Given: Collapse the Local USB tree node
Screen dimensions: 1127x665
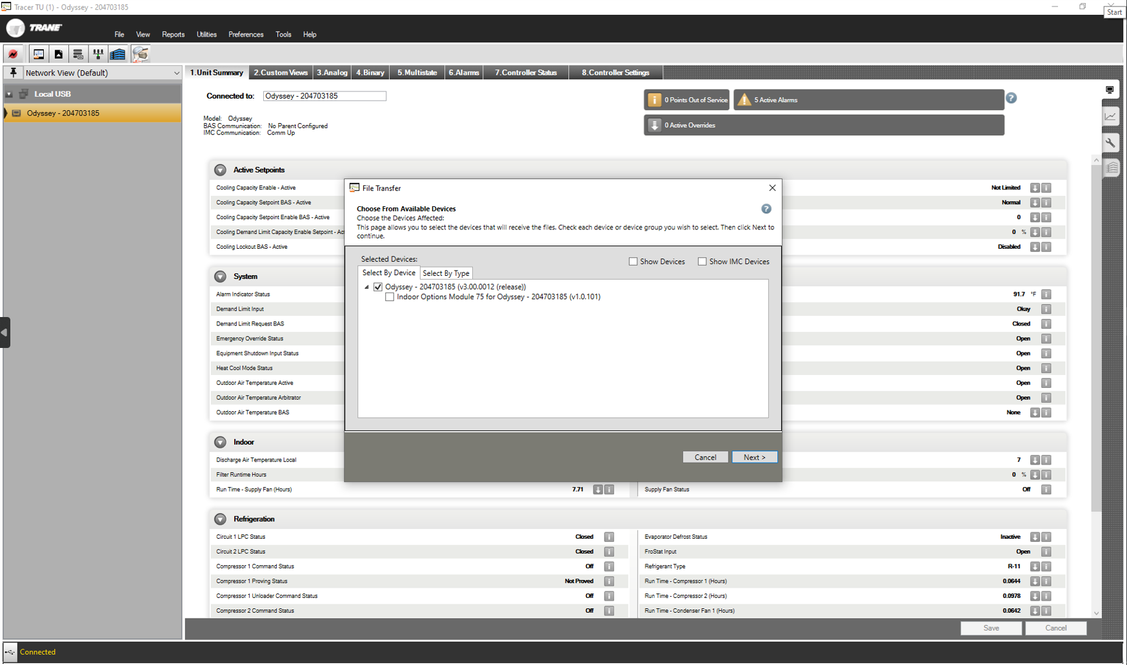Looking at the screenshot, I should [9, 94].
